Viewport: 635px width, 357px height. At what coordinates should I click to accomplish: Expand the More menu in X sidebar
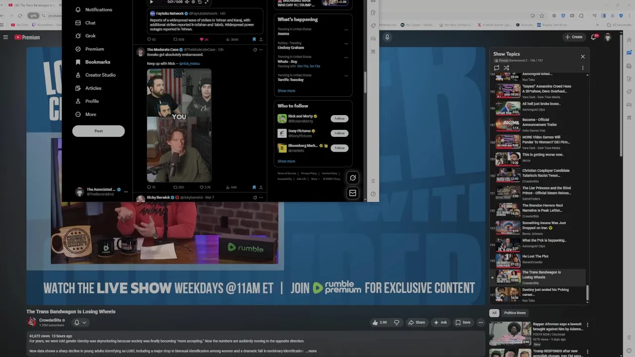(x=85, y=115)
